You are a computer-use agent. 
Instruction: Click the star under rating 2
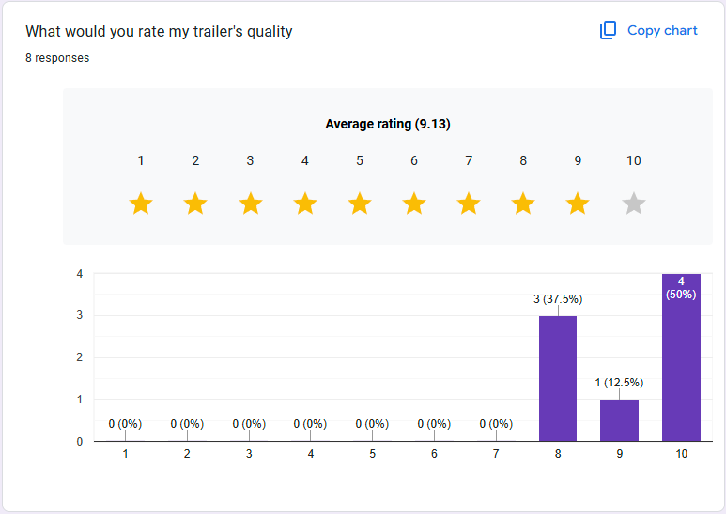pos(195,204)
